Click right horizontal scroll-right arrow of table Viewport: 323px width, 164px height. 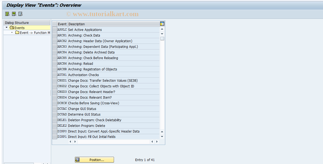157,141
